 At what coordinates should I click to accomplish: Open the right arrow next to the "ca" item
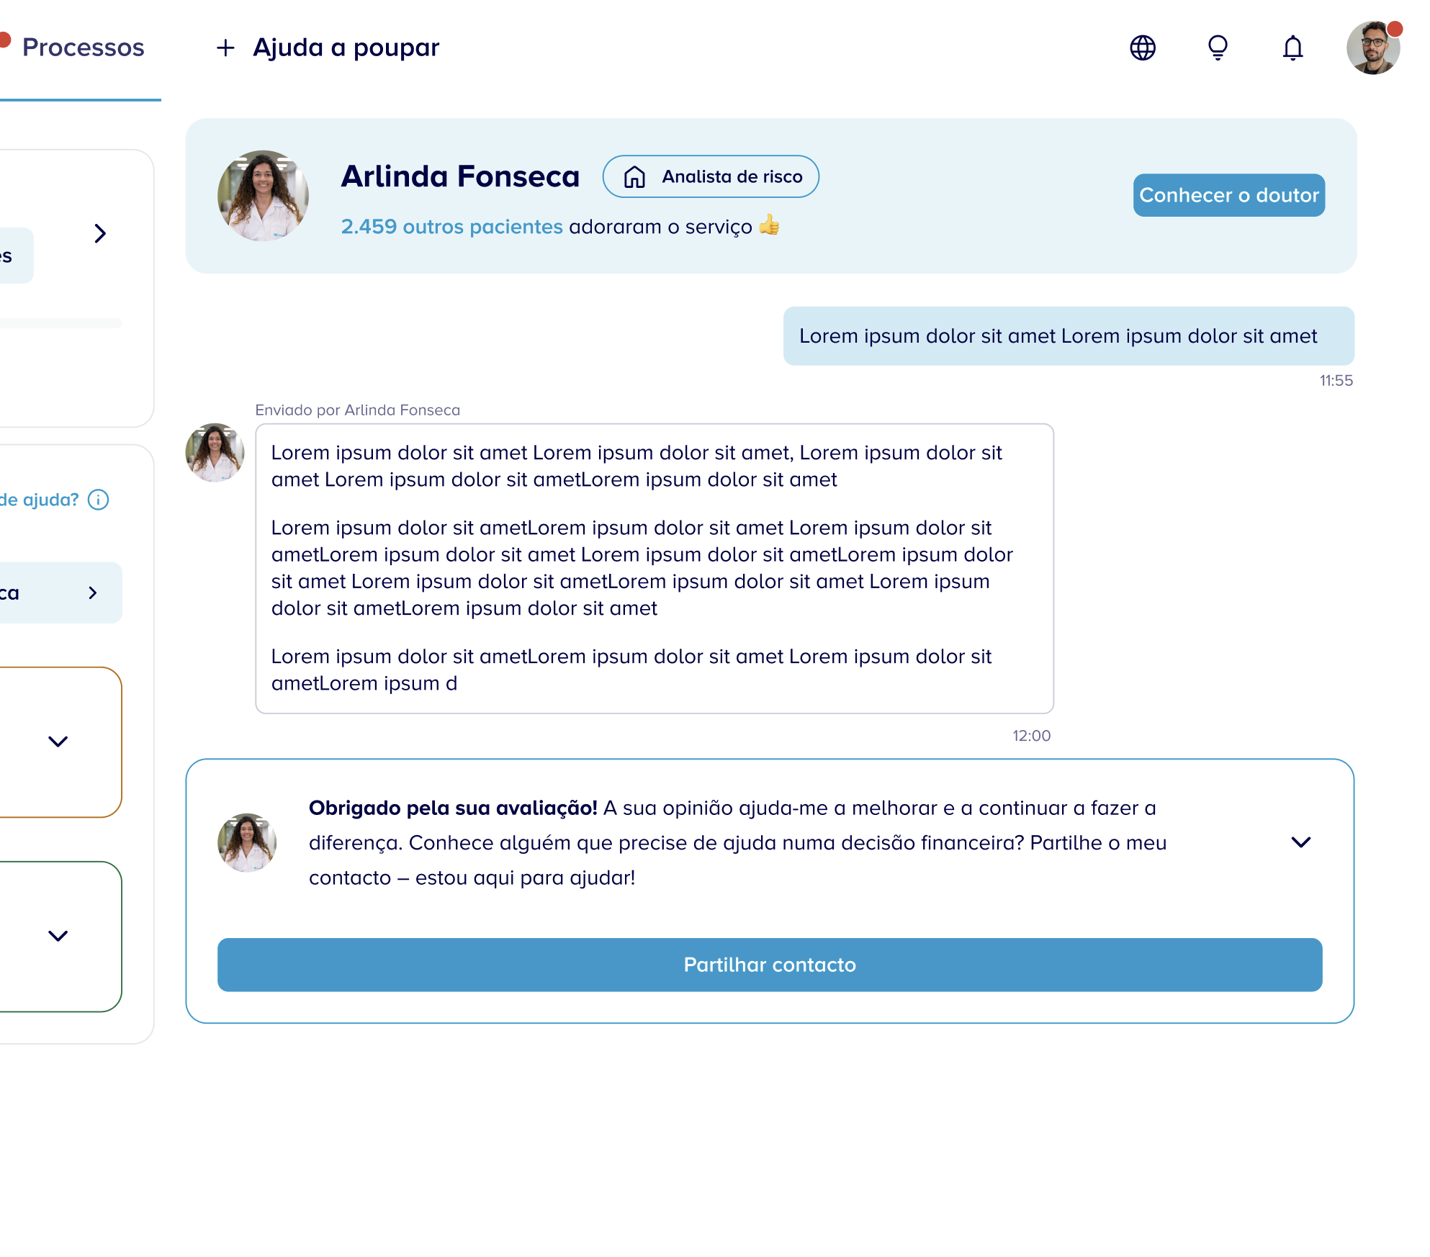pos(93,593)
